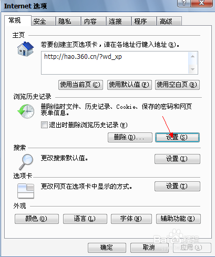Click the clock browsing history icon
This screenshot has height=257, width=215.
pos(26,111)
